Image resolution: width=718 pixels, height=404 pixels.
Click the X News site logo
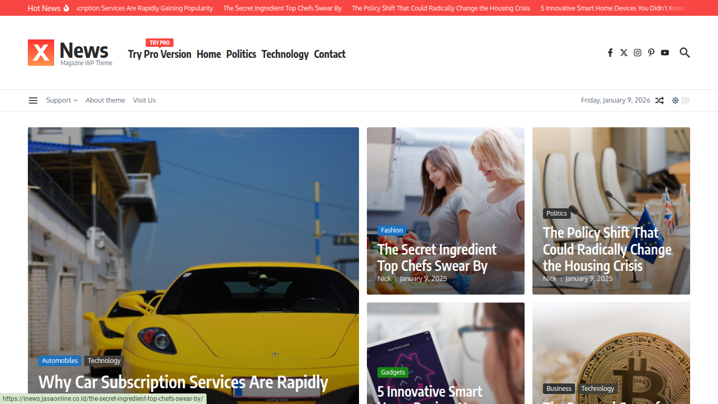point(70,53)
